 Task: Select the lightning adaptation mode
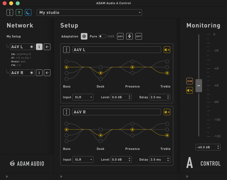click(x=129, y=36)
